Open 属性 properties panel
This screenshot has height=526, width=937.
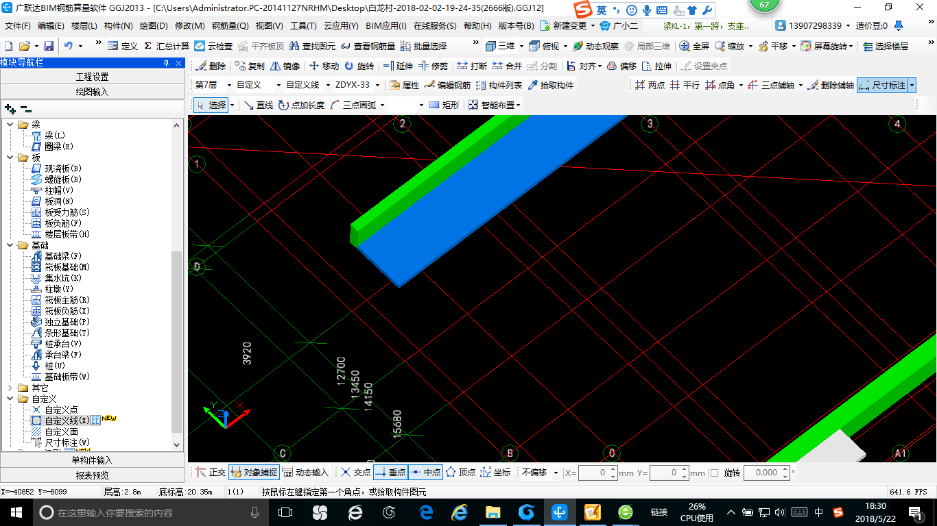[x=404, y=86]
